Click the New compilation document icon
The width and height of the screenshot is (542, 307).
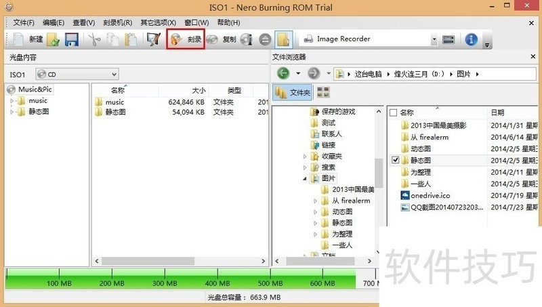coord(18,39)
